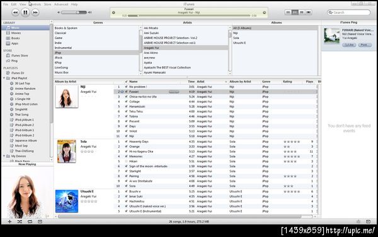Click the Niji album cover thumbnail
The height and width of the screenshot is (237, 378).
pos(67,96)
